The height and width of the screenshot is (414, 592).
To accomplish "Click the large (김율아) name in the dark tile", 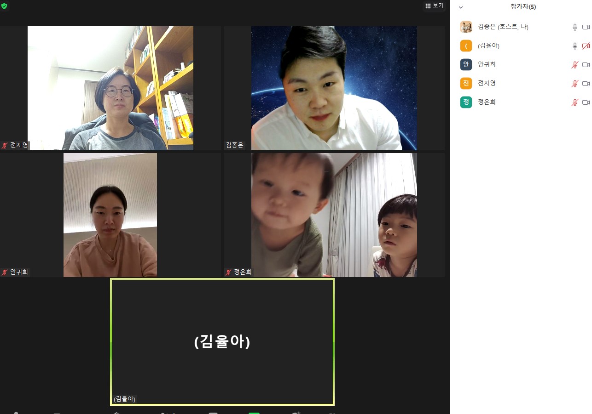I will click(x=222, y=342).
